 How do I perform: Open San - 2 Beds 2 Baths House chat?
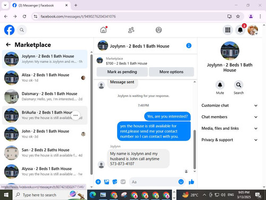point(45,153)
